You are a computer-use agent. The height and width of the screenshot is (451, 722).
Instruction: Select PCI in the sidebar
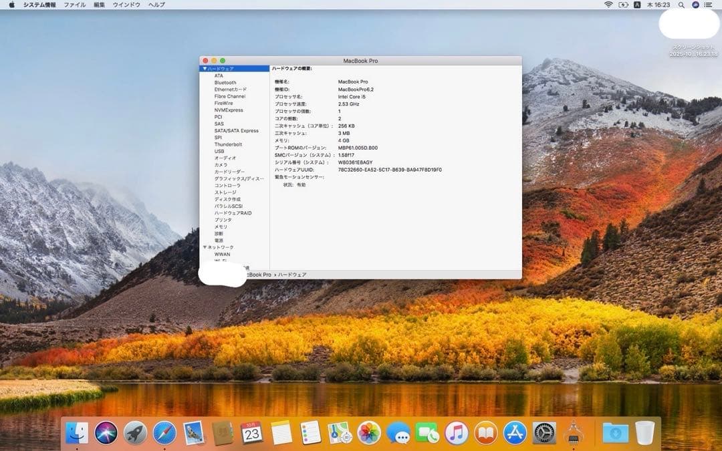click(x=218, y=118)
